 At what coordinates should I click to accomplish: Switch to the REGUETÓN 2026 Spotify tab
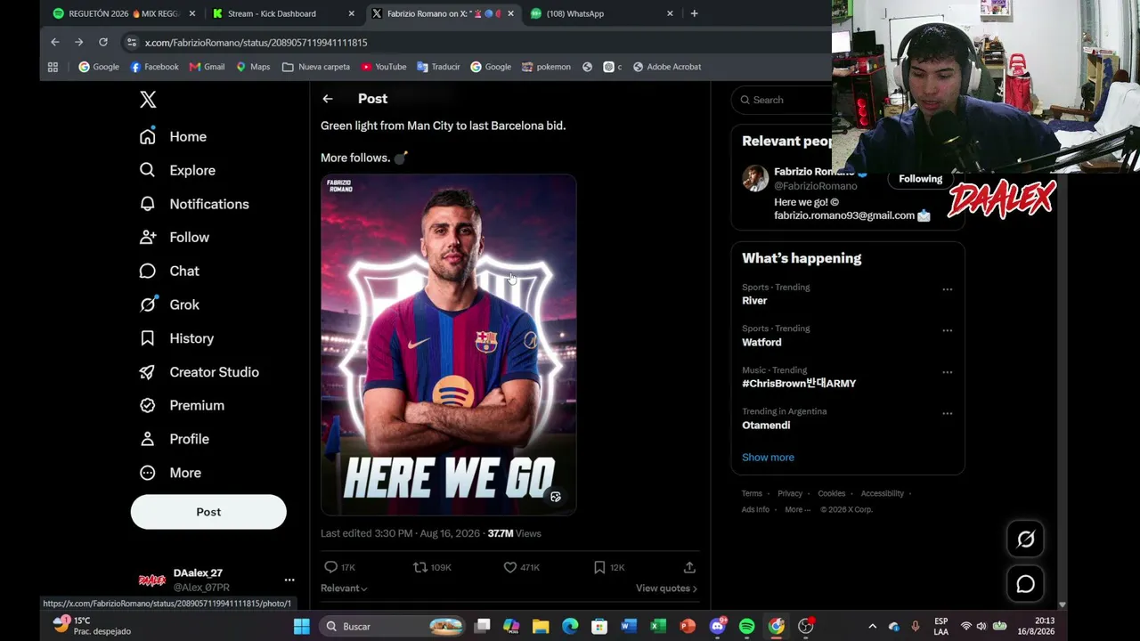123,13
